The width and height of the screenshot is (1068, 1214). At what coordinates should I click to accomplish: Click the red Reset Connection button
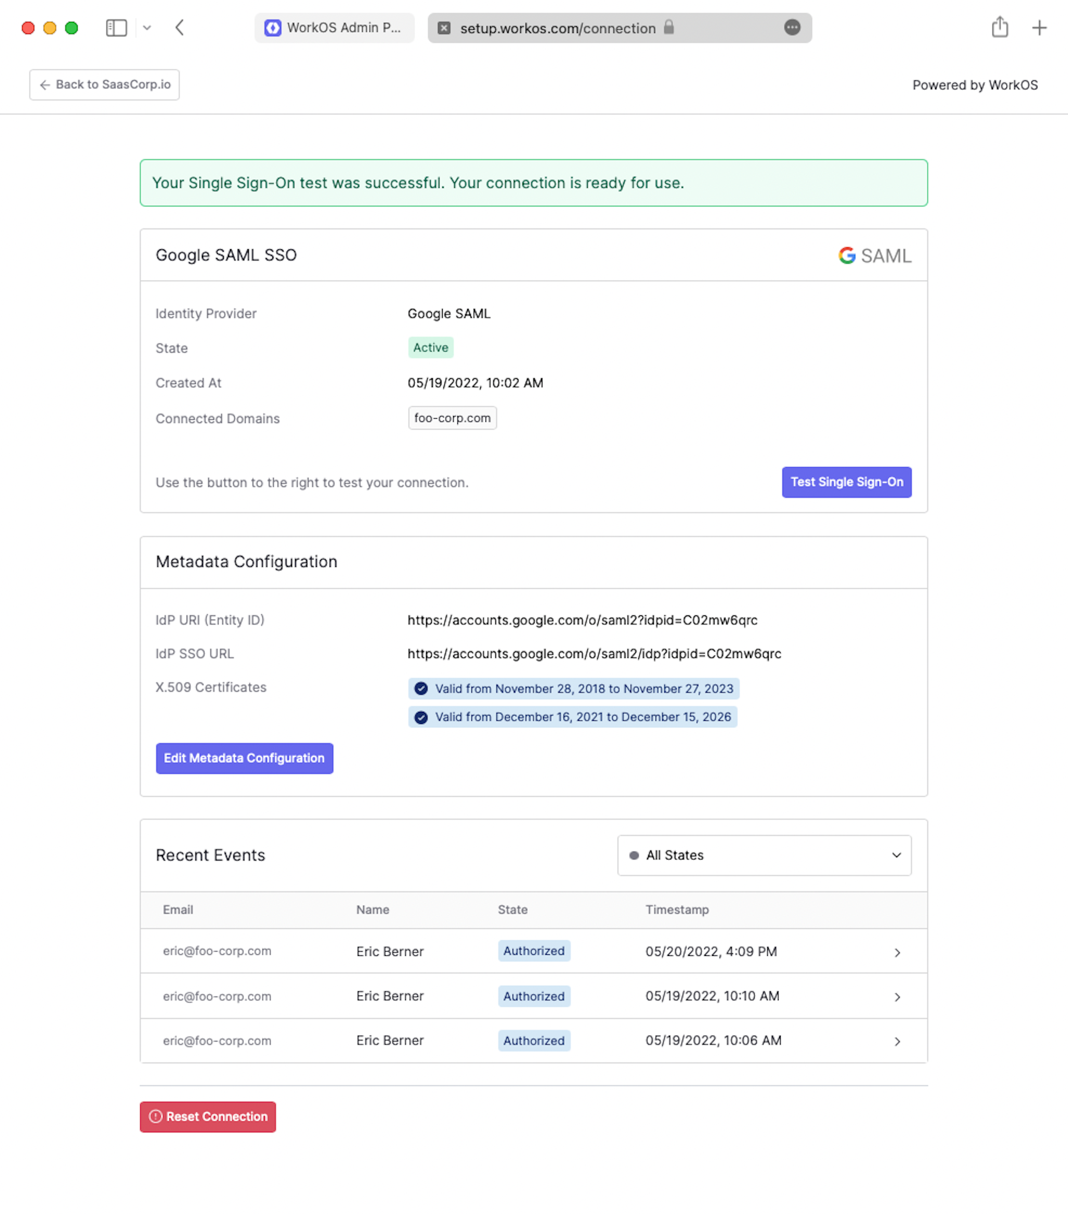coord(208,1116)
